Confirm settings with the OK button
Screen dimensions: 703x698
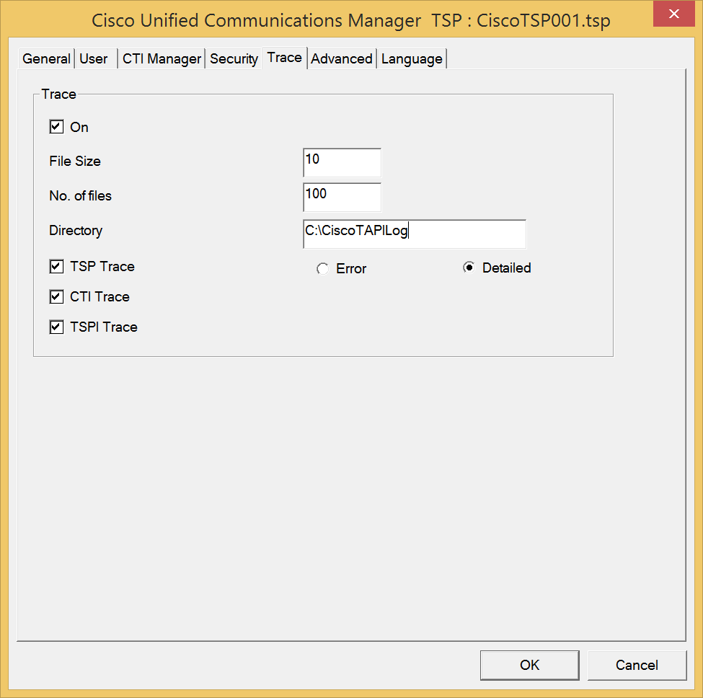[x=529, y=666]
